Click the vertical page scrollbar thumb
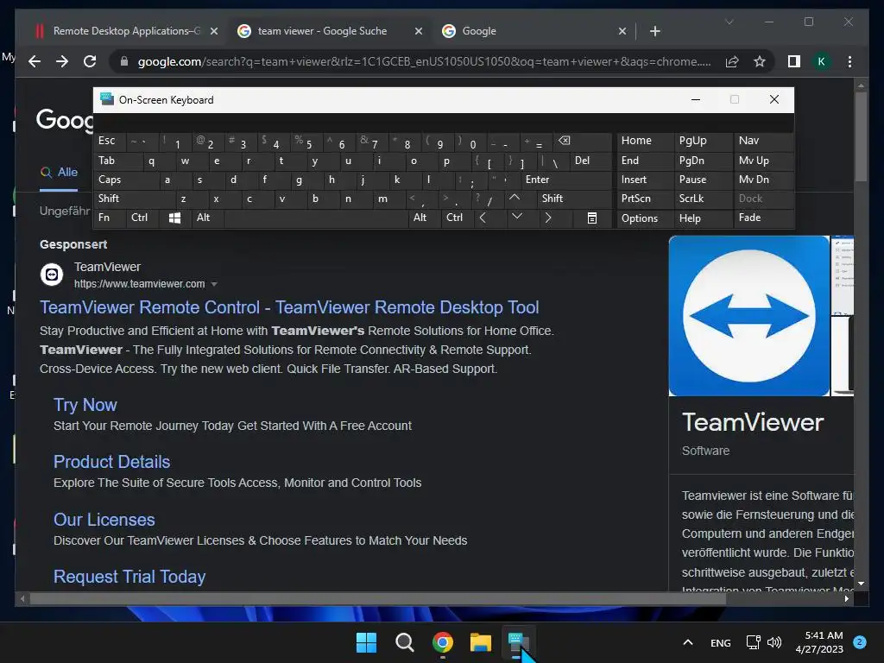 tap(861, 137)
